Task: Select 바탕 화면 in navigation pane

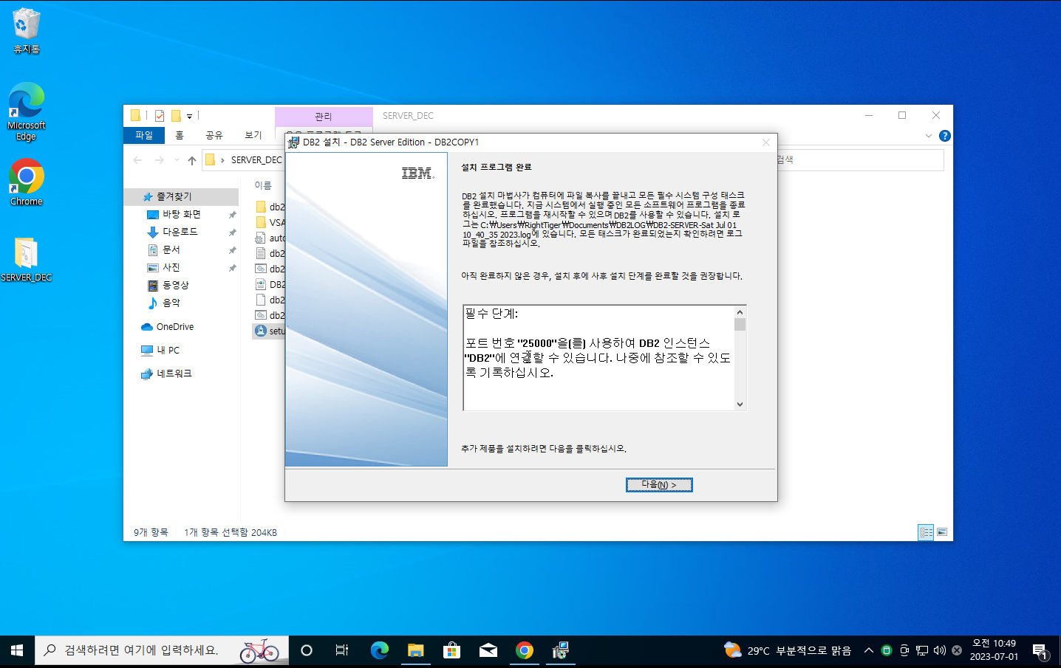Action: 181,214
